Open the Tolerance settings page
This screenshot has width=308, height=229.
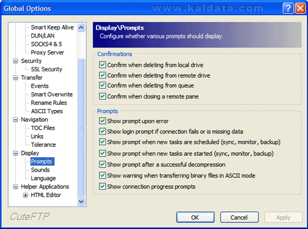[44, 145]
